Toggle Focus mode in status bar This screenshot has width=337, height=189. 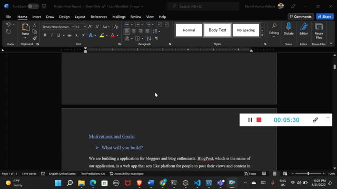pos(250,174)
